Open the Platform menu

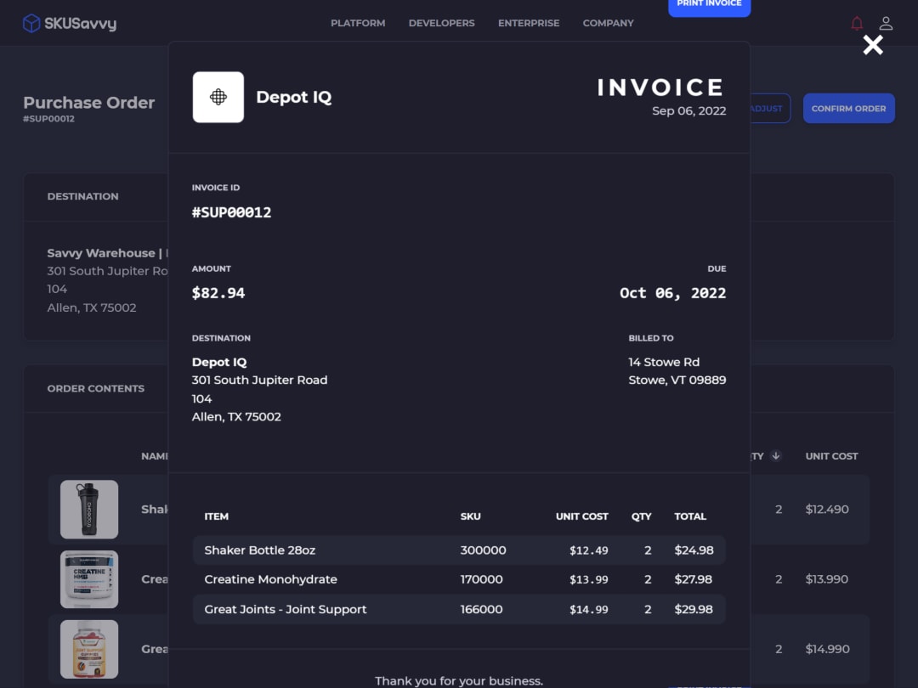358,24
